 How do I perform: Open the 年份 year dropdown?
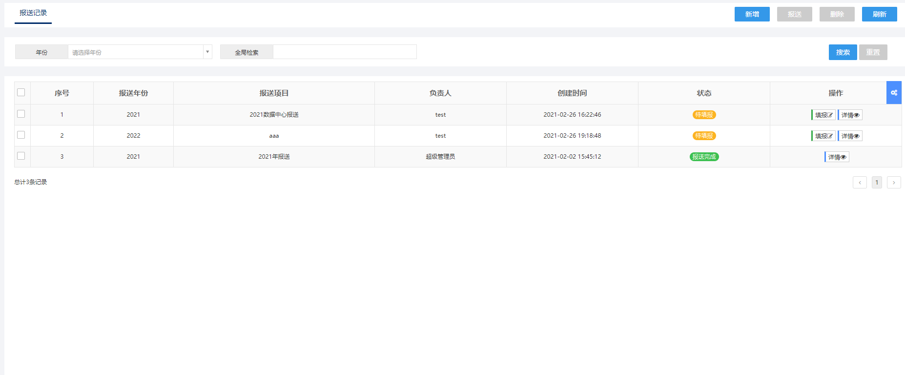[x=140, y=52]
